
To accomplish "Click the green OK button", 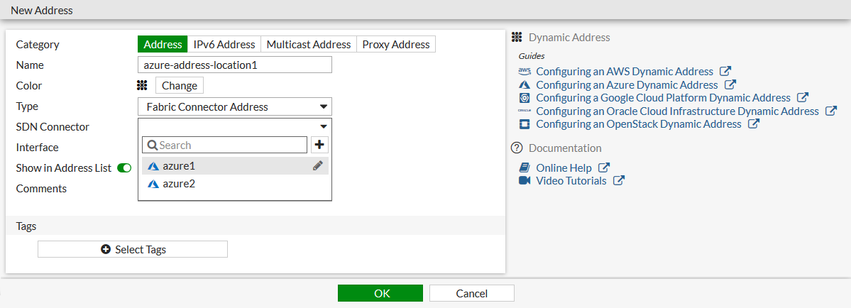I will tap(380, 293).
